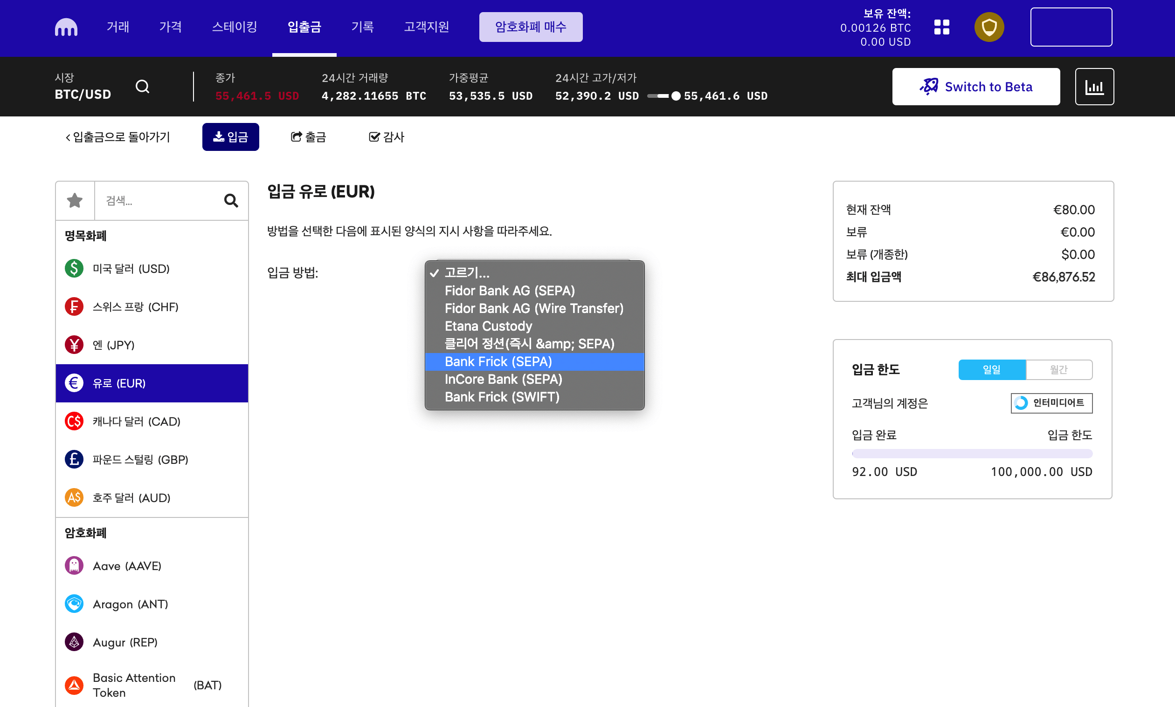Click Switch to Beta button
Screen dimensions: 1175x707
[975, 87]
